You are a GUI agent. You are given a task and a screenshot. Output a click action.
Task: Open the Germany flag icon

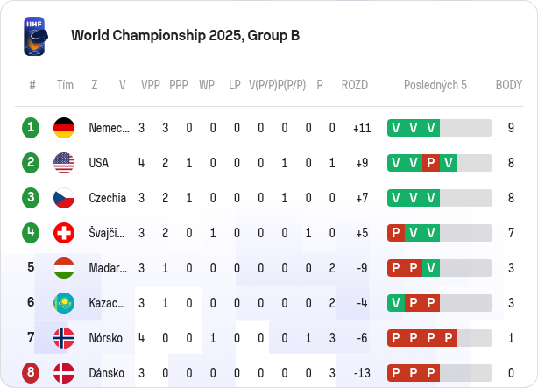64,128
